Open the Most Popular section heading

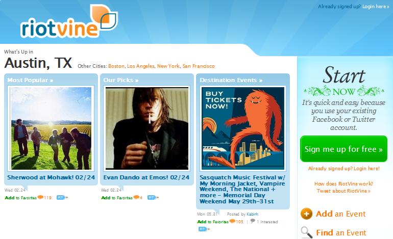(30, 80)
